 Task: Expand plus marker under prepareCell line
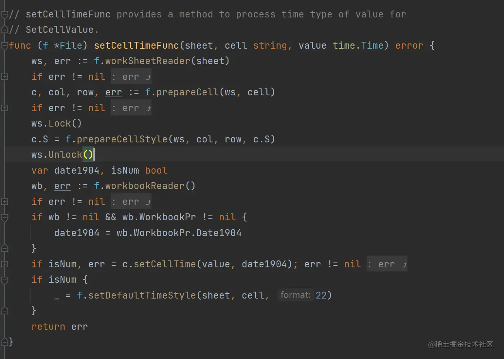point(4,108)
